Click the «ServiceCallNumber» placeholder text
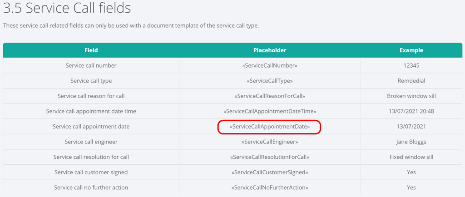This screenshot has height=197, width=465. click(270, 66)
